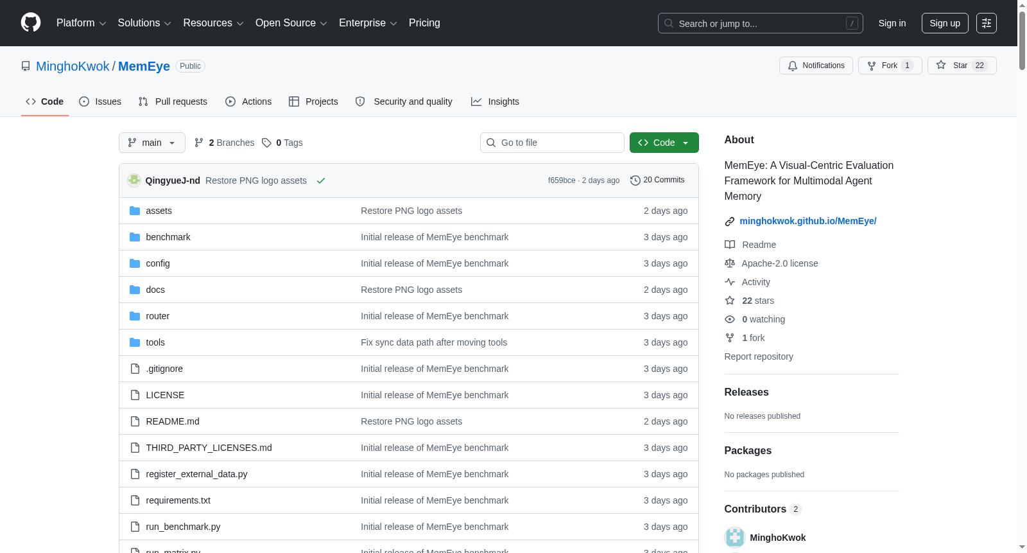Click the commit history clock icon
The image size is (1027, 553).
click(635, 180)
